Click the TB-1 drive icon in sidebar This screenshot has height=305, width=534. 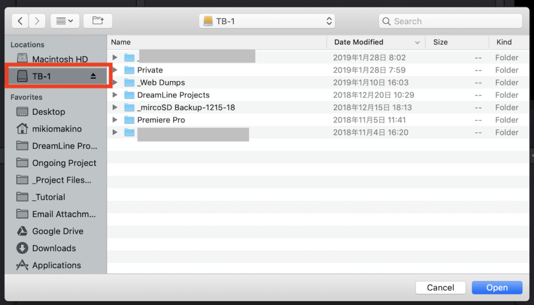22,76
